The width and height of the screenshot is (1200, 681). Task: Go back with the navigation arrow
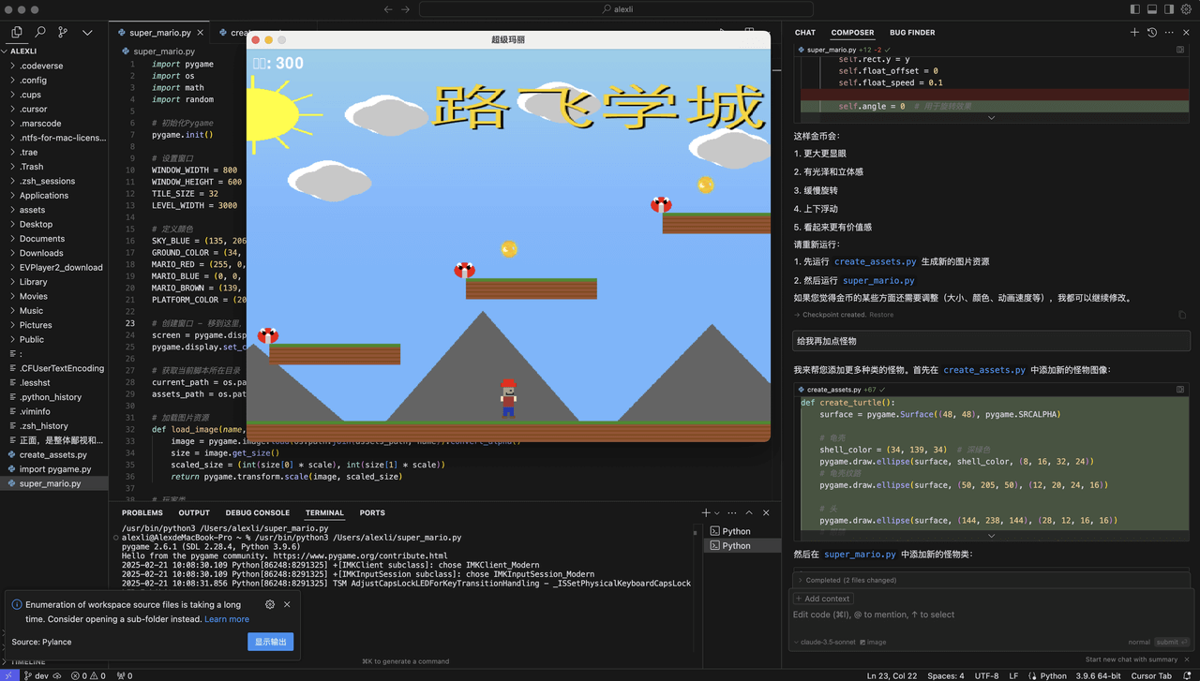pos(388,9)
